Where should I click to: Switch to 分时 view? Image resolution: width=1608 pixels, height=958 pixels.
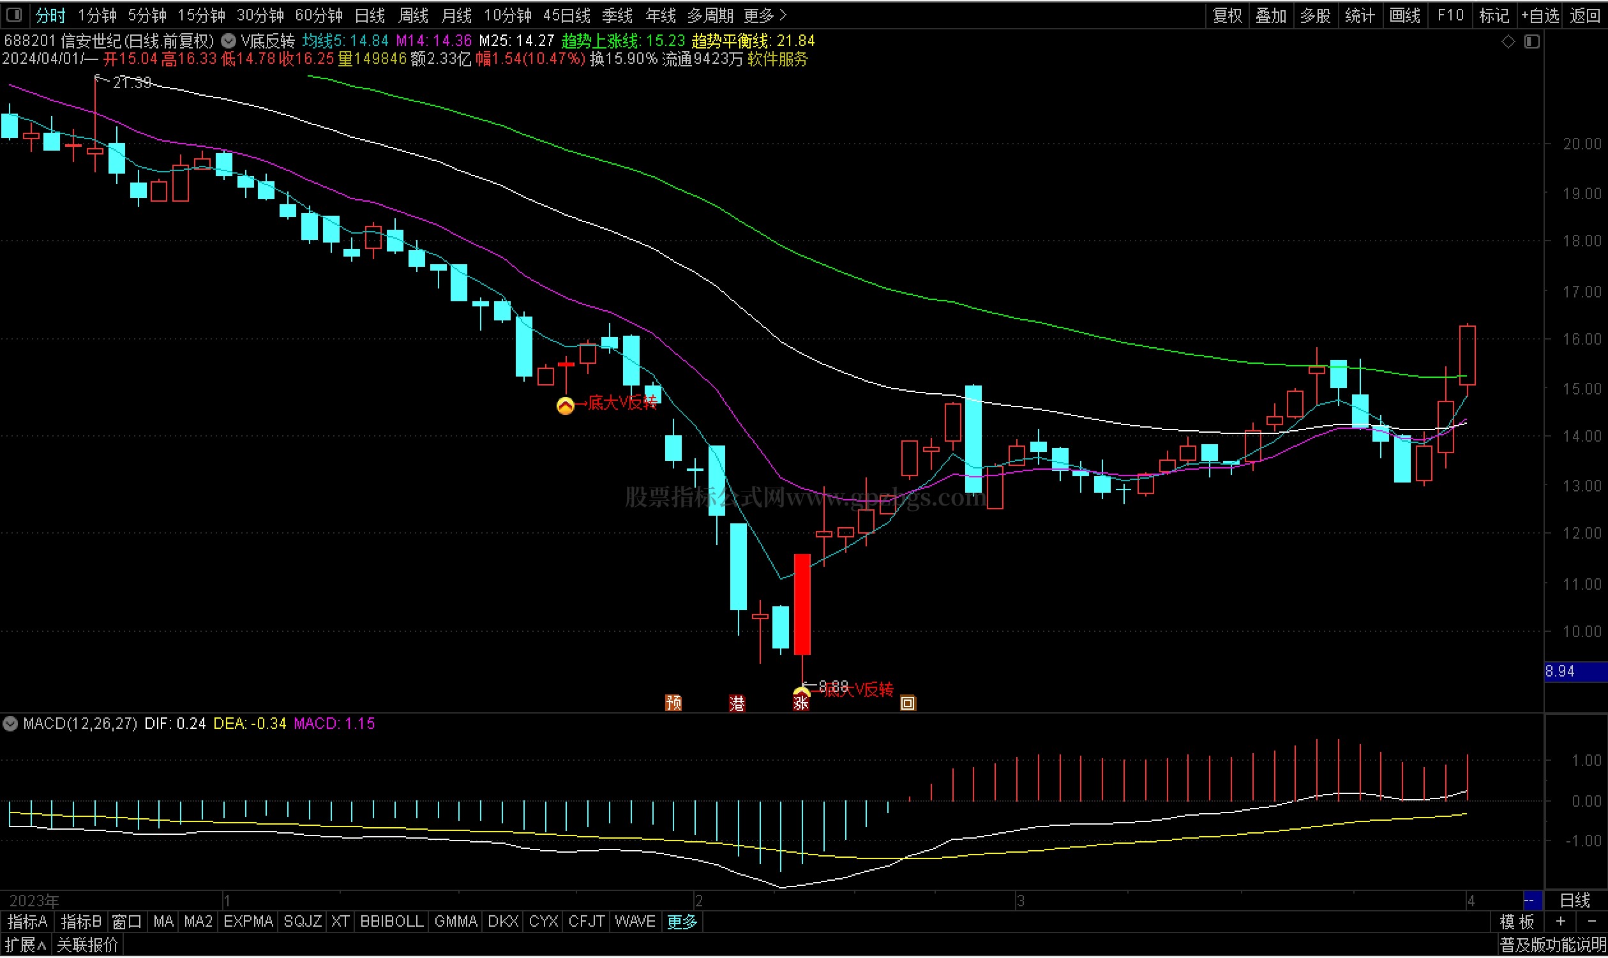tap(50, 15)
